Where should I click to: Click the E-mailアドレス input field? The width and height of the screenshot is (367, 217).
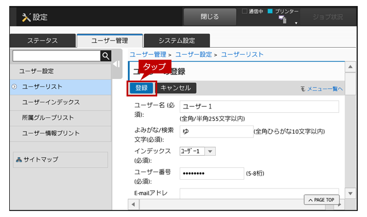click(259, 193)
